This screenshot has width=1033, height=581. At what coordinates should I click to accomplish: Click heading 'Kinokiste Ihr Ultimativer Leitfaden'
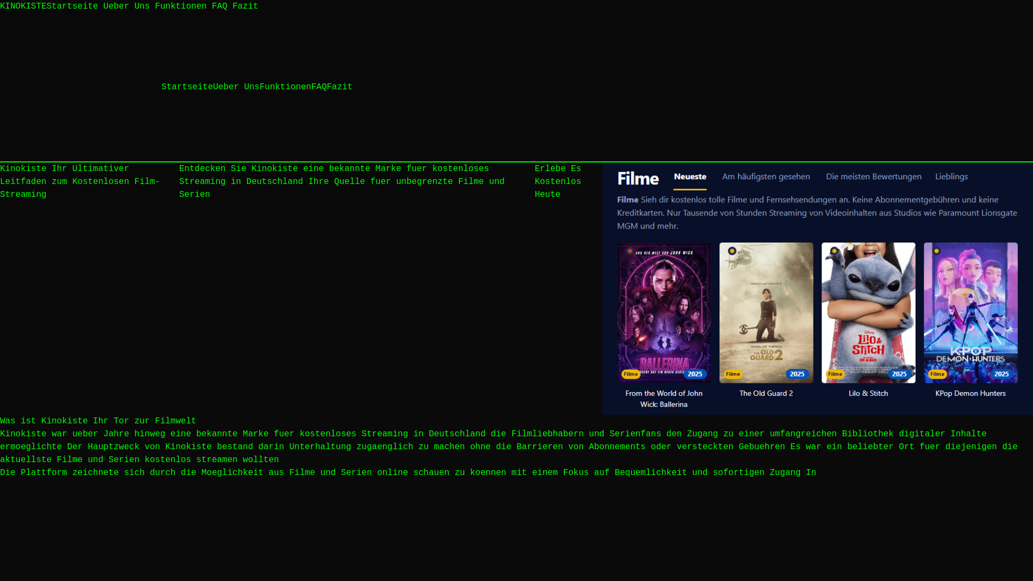point(80,182)
